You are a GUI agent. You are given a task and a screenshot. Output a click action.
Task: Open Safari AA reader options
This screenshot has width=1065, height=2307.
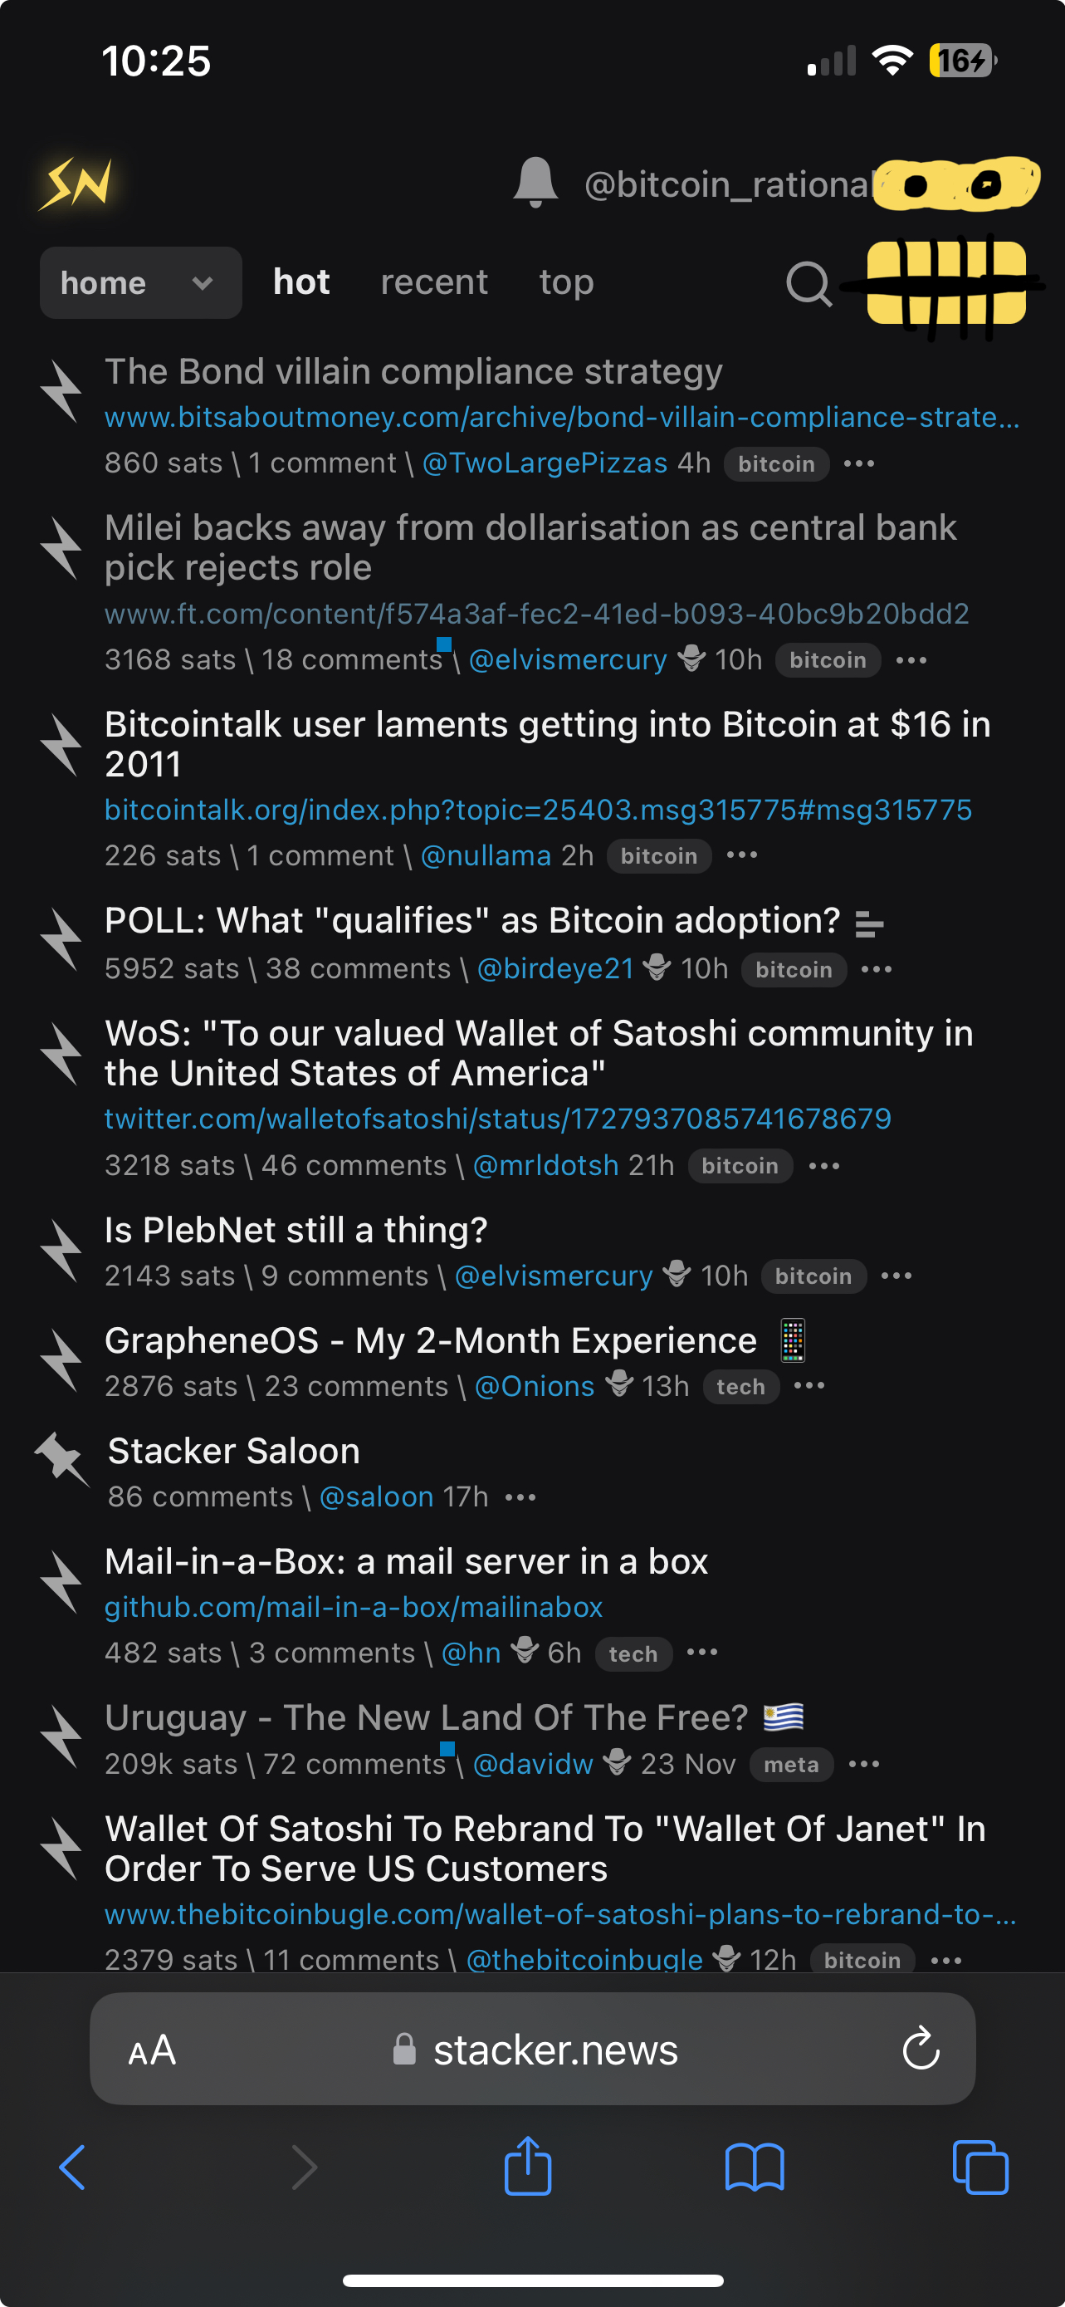click(x=152, y=2049)
